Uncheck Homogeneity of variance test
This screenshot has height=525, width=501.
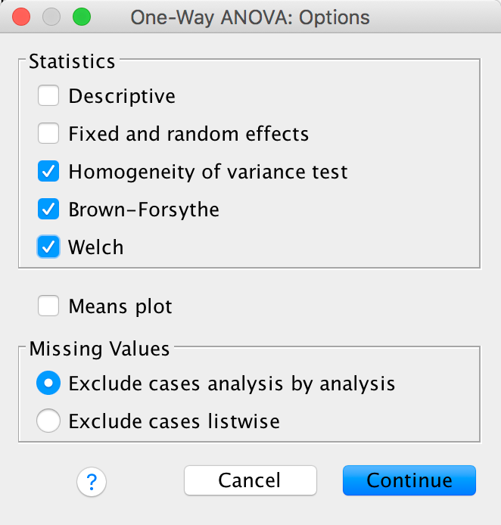click(49, 172)
